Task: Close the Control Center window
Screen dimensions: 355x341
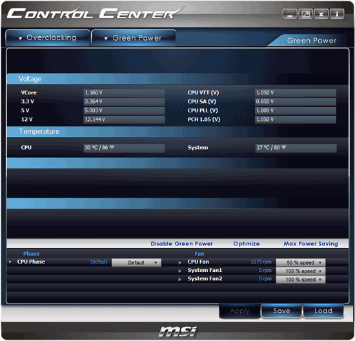Action: pos(321,14)
